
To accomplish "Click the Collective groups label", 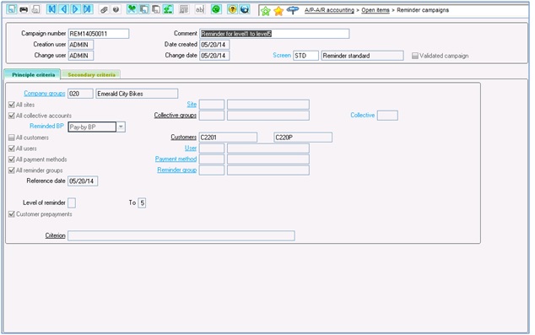I will (176, 116).
